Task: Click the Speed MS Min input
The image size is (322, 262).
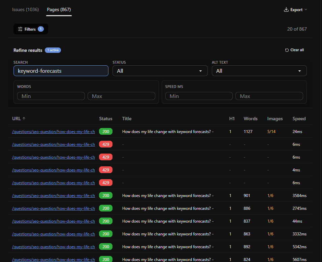Action: tap(199, 96)
